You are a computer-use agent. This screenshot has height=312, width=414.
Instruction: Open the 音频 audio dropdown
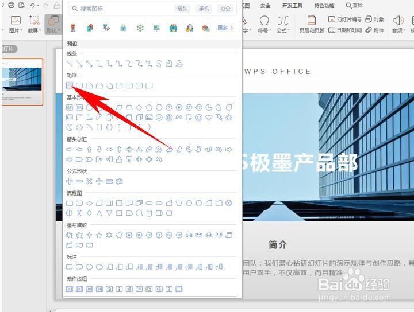(x=398, y=24)
